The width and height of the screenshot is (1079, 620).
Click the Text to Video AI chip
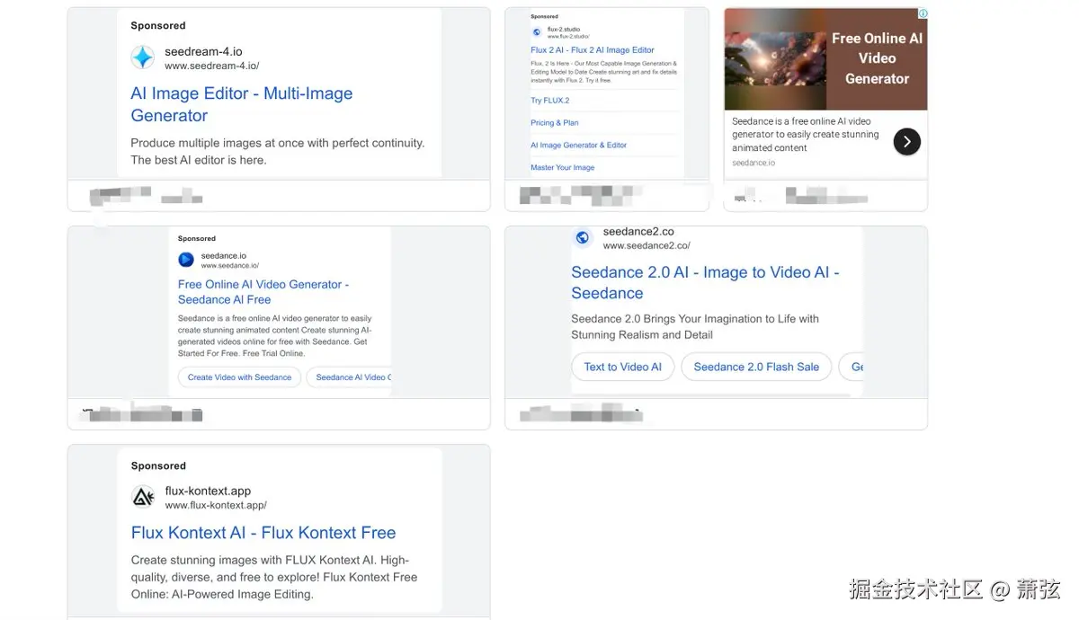click(x=622, y=367)
